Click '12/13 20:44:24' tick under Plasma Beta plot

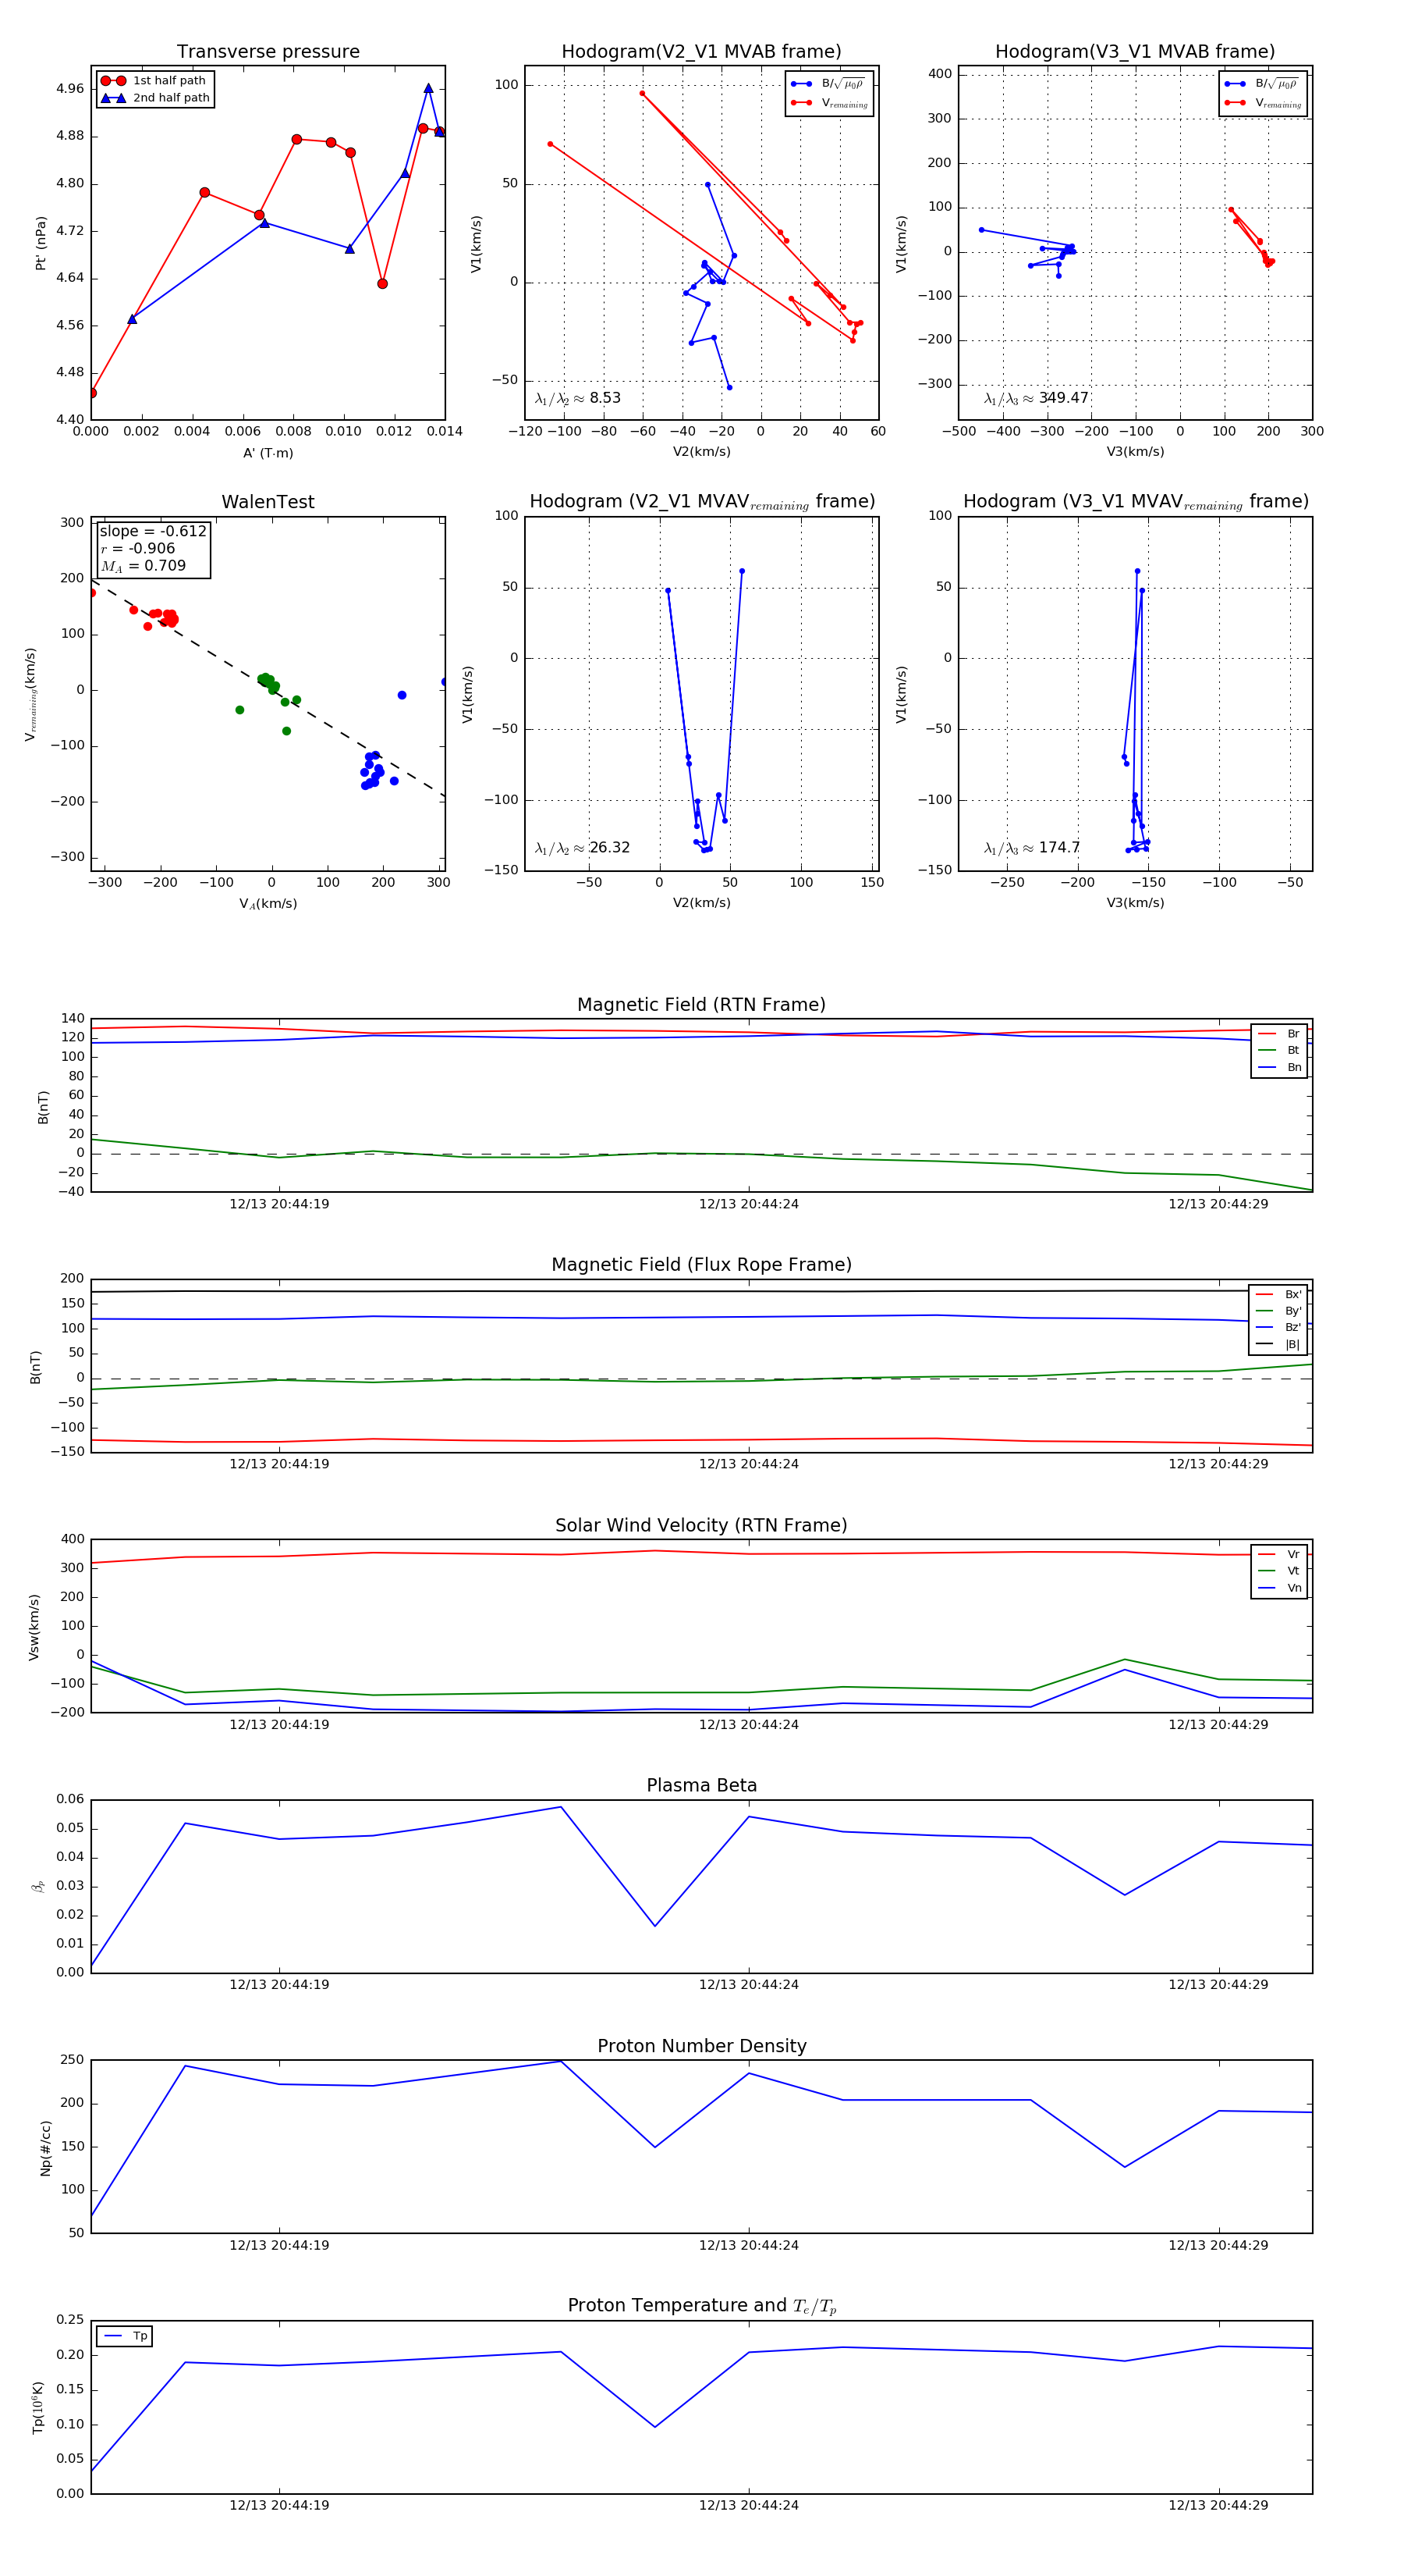[x=749, y=1985]
